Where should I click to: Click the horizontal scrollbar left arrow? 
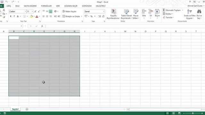[128, 109]
